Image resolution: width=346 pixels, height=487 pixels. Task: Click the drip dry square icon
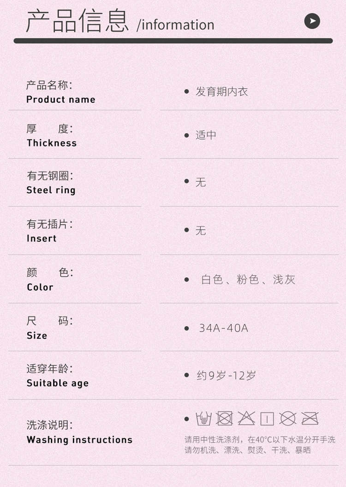point(267,419)
